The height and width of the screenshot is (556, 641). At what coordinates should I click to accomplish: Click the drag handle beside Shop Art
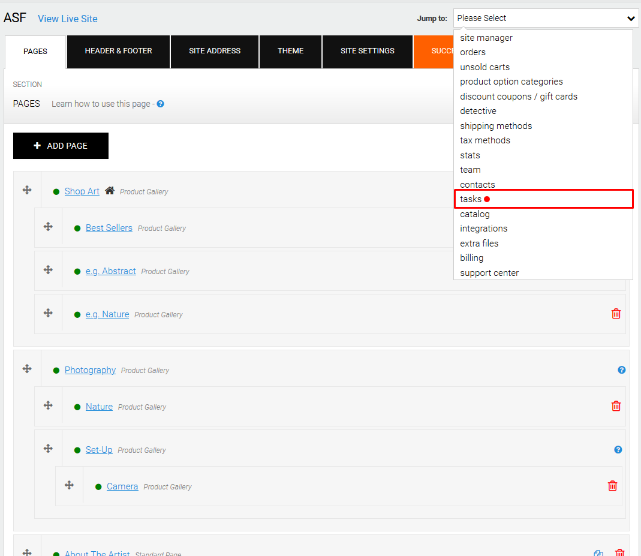coord(27,190)
